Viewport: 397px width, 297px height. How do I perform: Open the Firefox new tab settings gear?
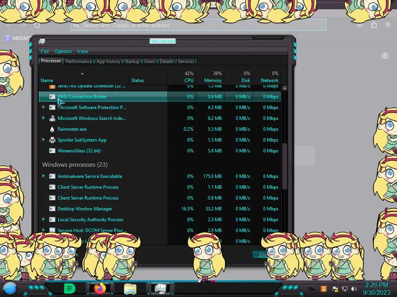pos(385,56)
